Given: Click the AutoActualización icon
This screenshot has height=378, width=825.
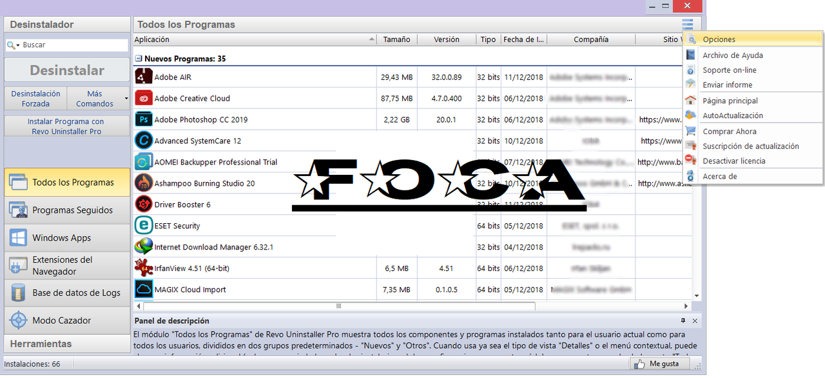Looking at the screenshot, I should tap(691, 115).
